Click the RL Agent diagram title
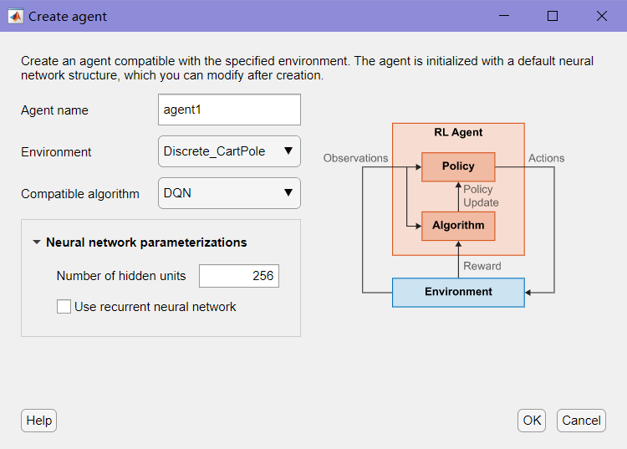 (x=458, y=133)
